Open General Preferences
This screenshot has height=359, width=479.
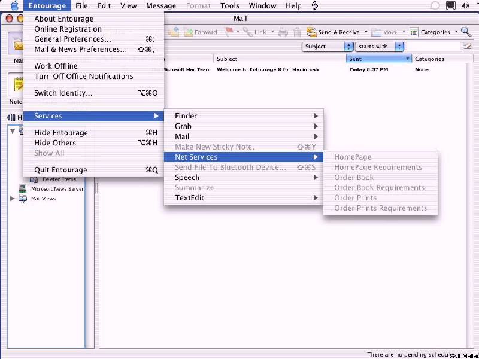(94, 39)
